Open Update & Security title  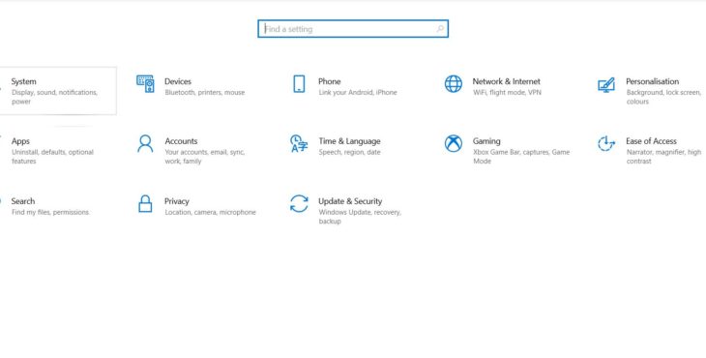click(x=350, y=201)
